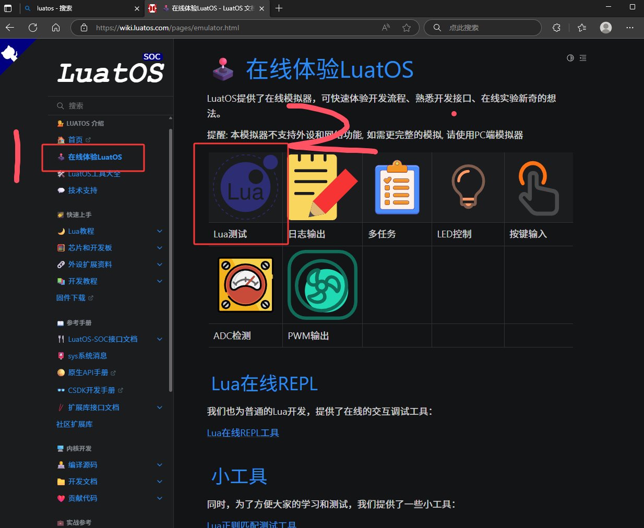
Task: Open the ADC检测 gauge icon
Action: (246, 285)
